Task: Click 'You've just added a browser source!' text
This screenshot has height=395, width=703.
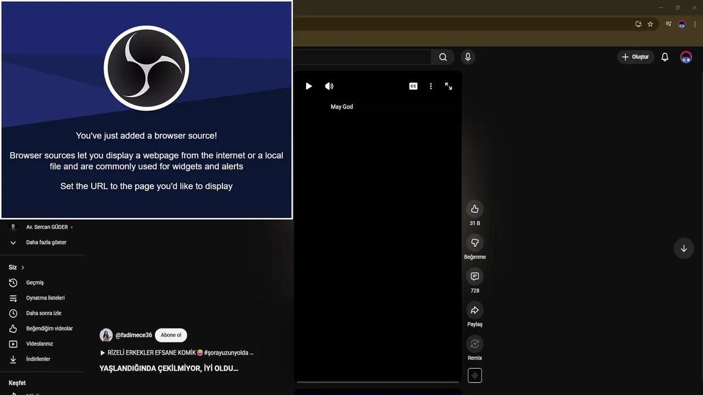Action: pos(146,136)
